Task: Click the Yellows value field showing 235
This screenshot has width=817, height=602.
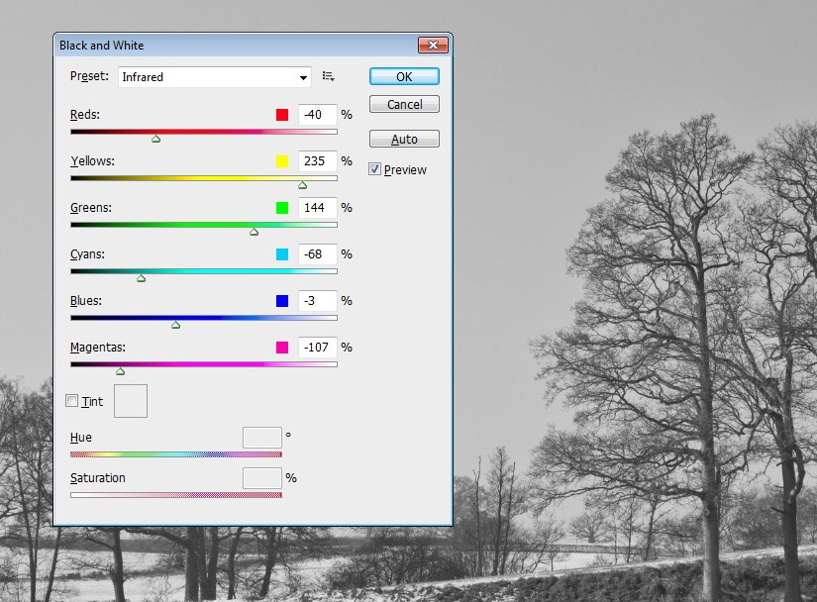Action: pos(317,161)
